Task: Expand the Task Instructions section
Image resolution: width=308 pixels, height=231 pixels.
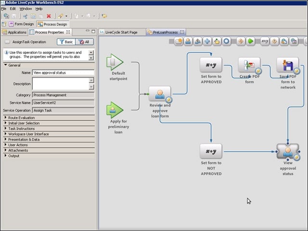Action: [x=6, y=128]
